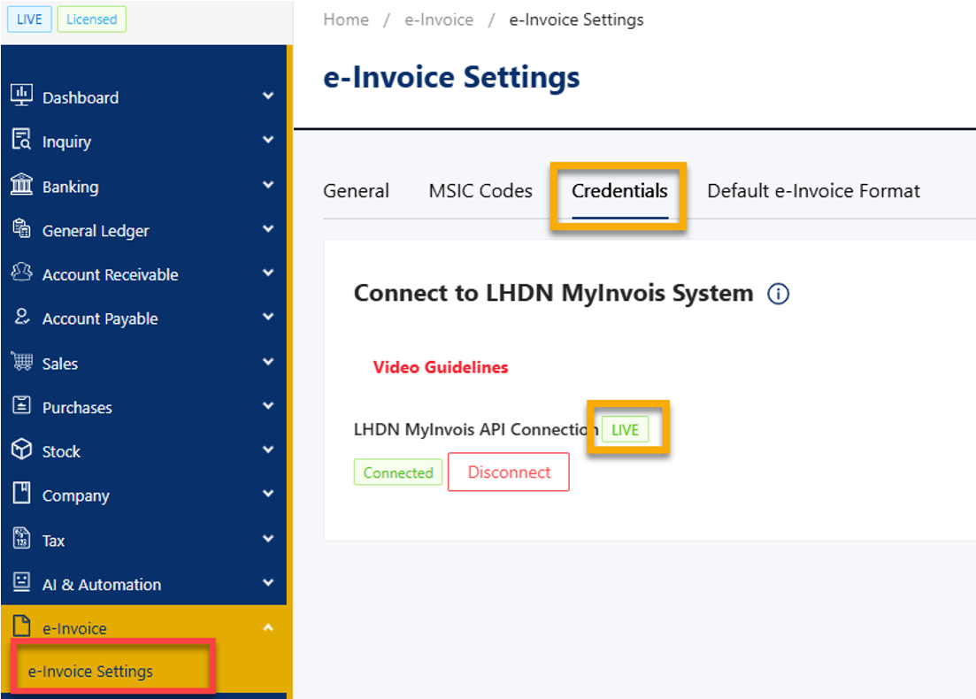Click the Stock box icon
Screen dimensions: 976x699
pyautogui.click(x=22, y=449)
